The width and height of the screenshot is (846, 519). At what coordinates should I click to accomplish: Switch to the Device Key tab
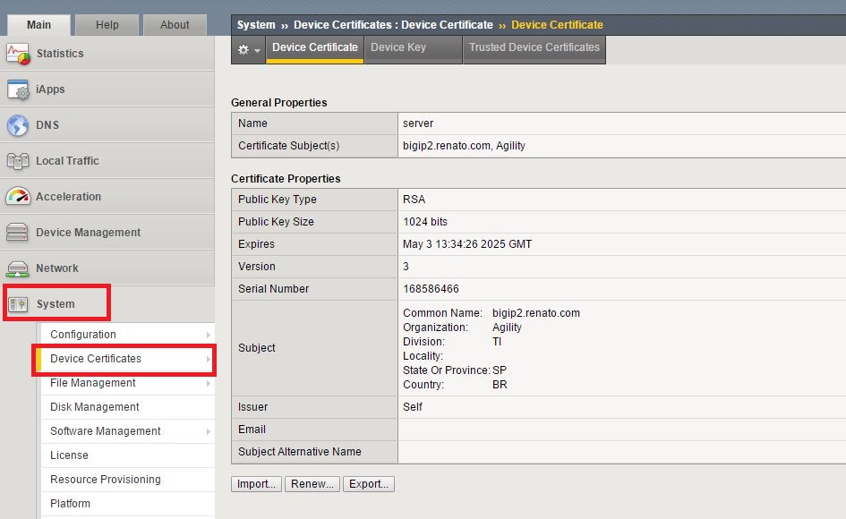coord(398,48)
